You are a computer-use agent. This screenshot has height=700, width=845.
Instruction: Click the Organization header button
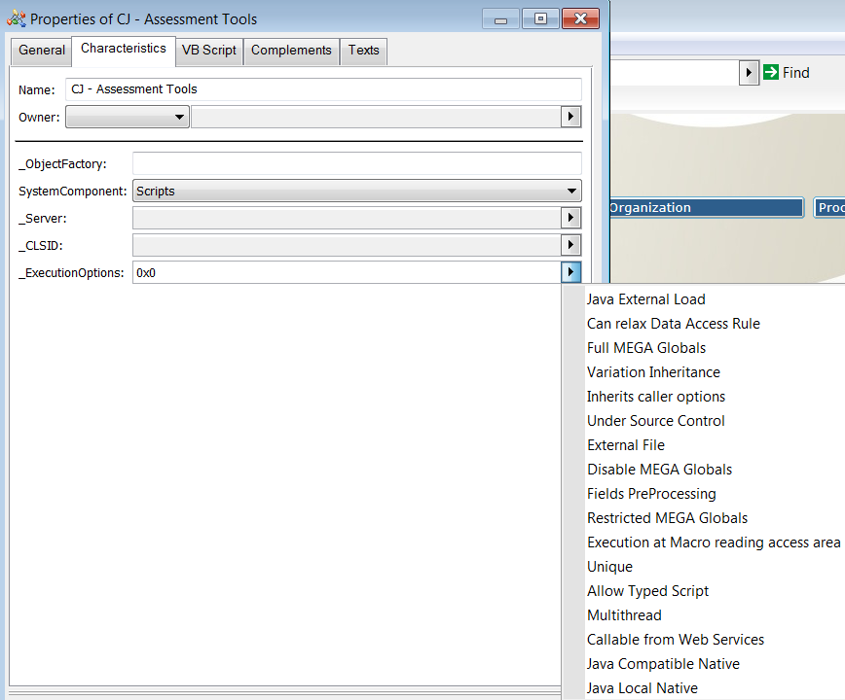(x=706, y=208)
